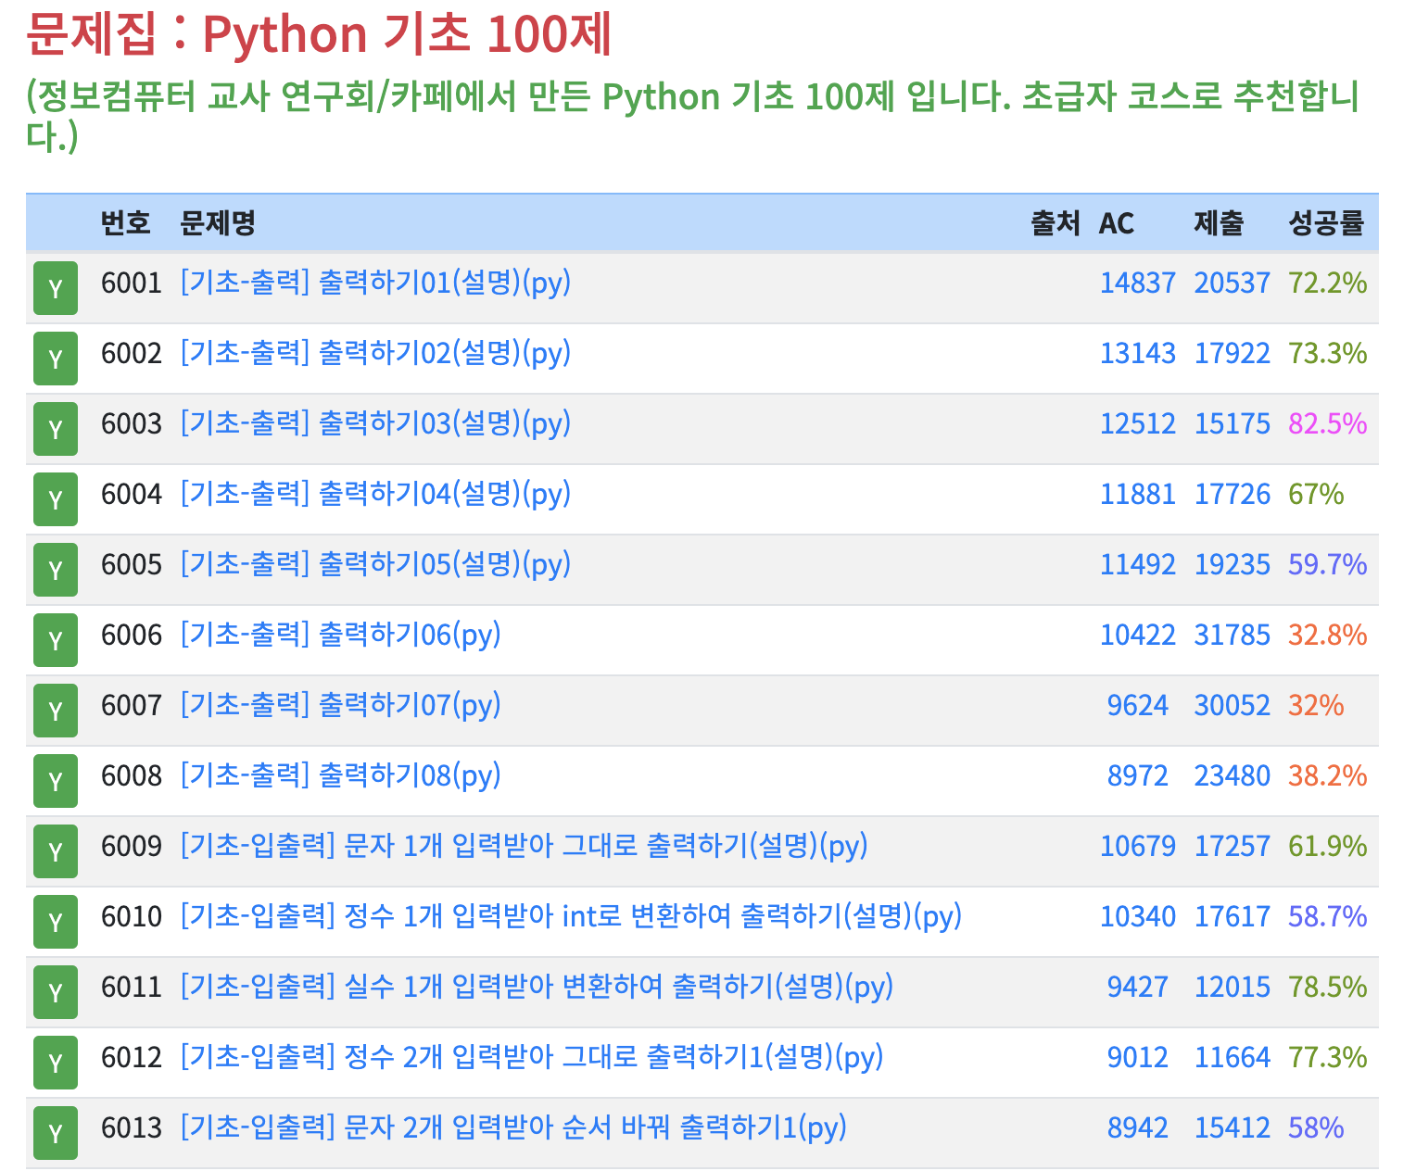Click the 제출 column header
1416x1171 pixels.
(x=1219, y=223)
